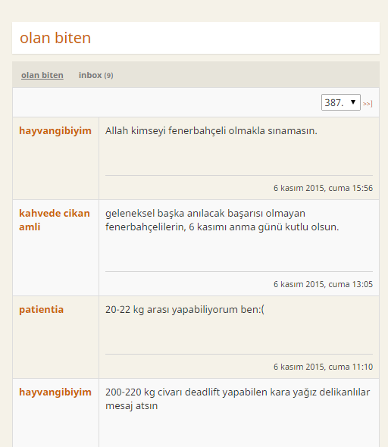The width and height of the screenshot is (388, 447).
Task: Click the unread count (9) next to inbox
Action: [x=108, y=76]
